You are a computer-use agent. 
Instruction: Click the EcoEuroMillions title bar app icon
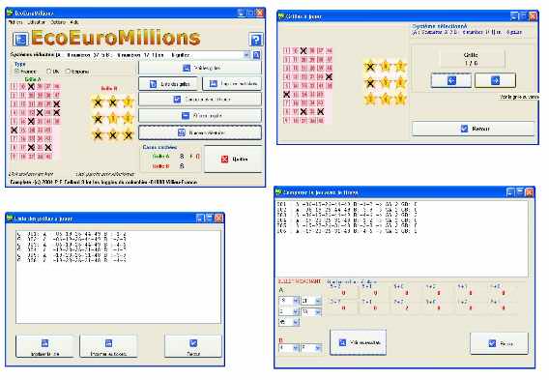(x=10, y=13)
